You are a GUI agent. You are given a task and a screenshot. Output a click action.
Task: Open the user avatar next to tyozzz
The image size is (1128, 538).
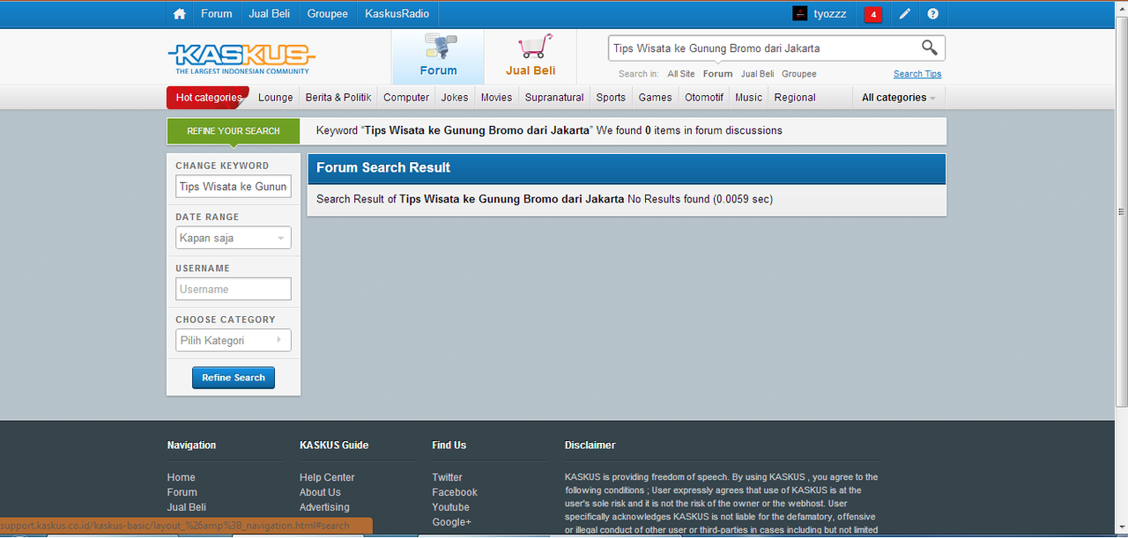pyautogui.click(x=799, y=14)
